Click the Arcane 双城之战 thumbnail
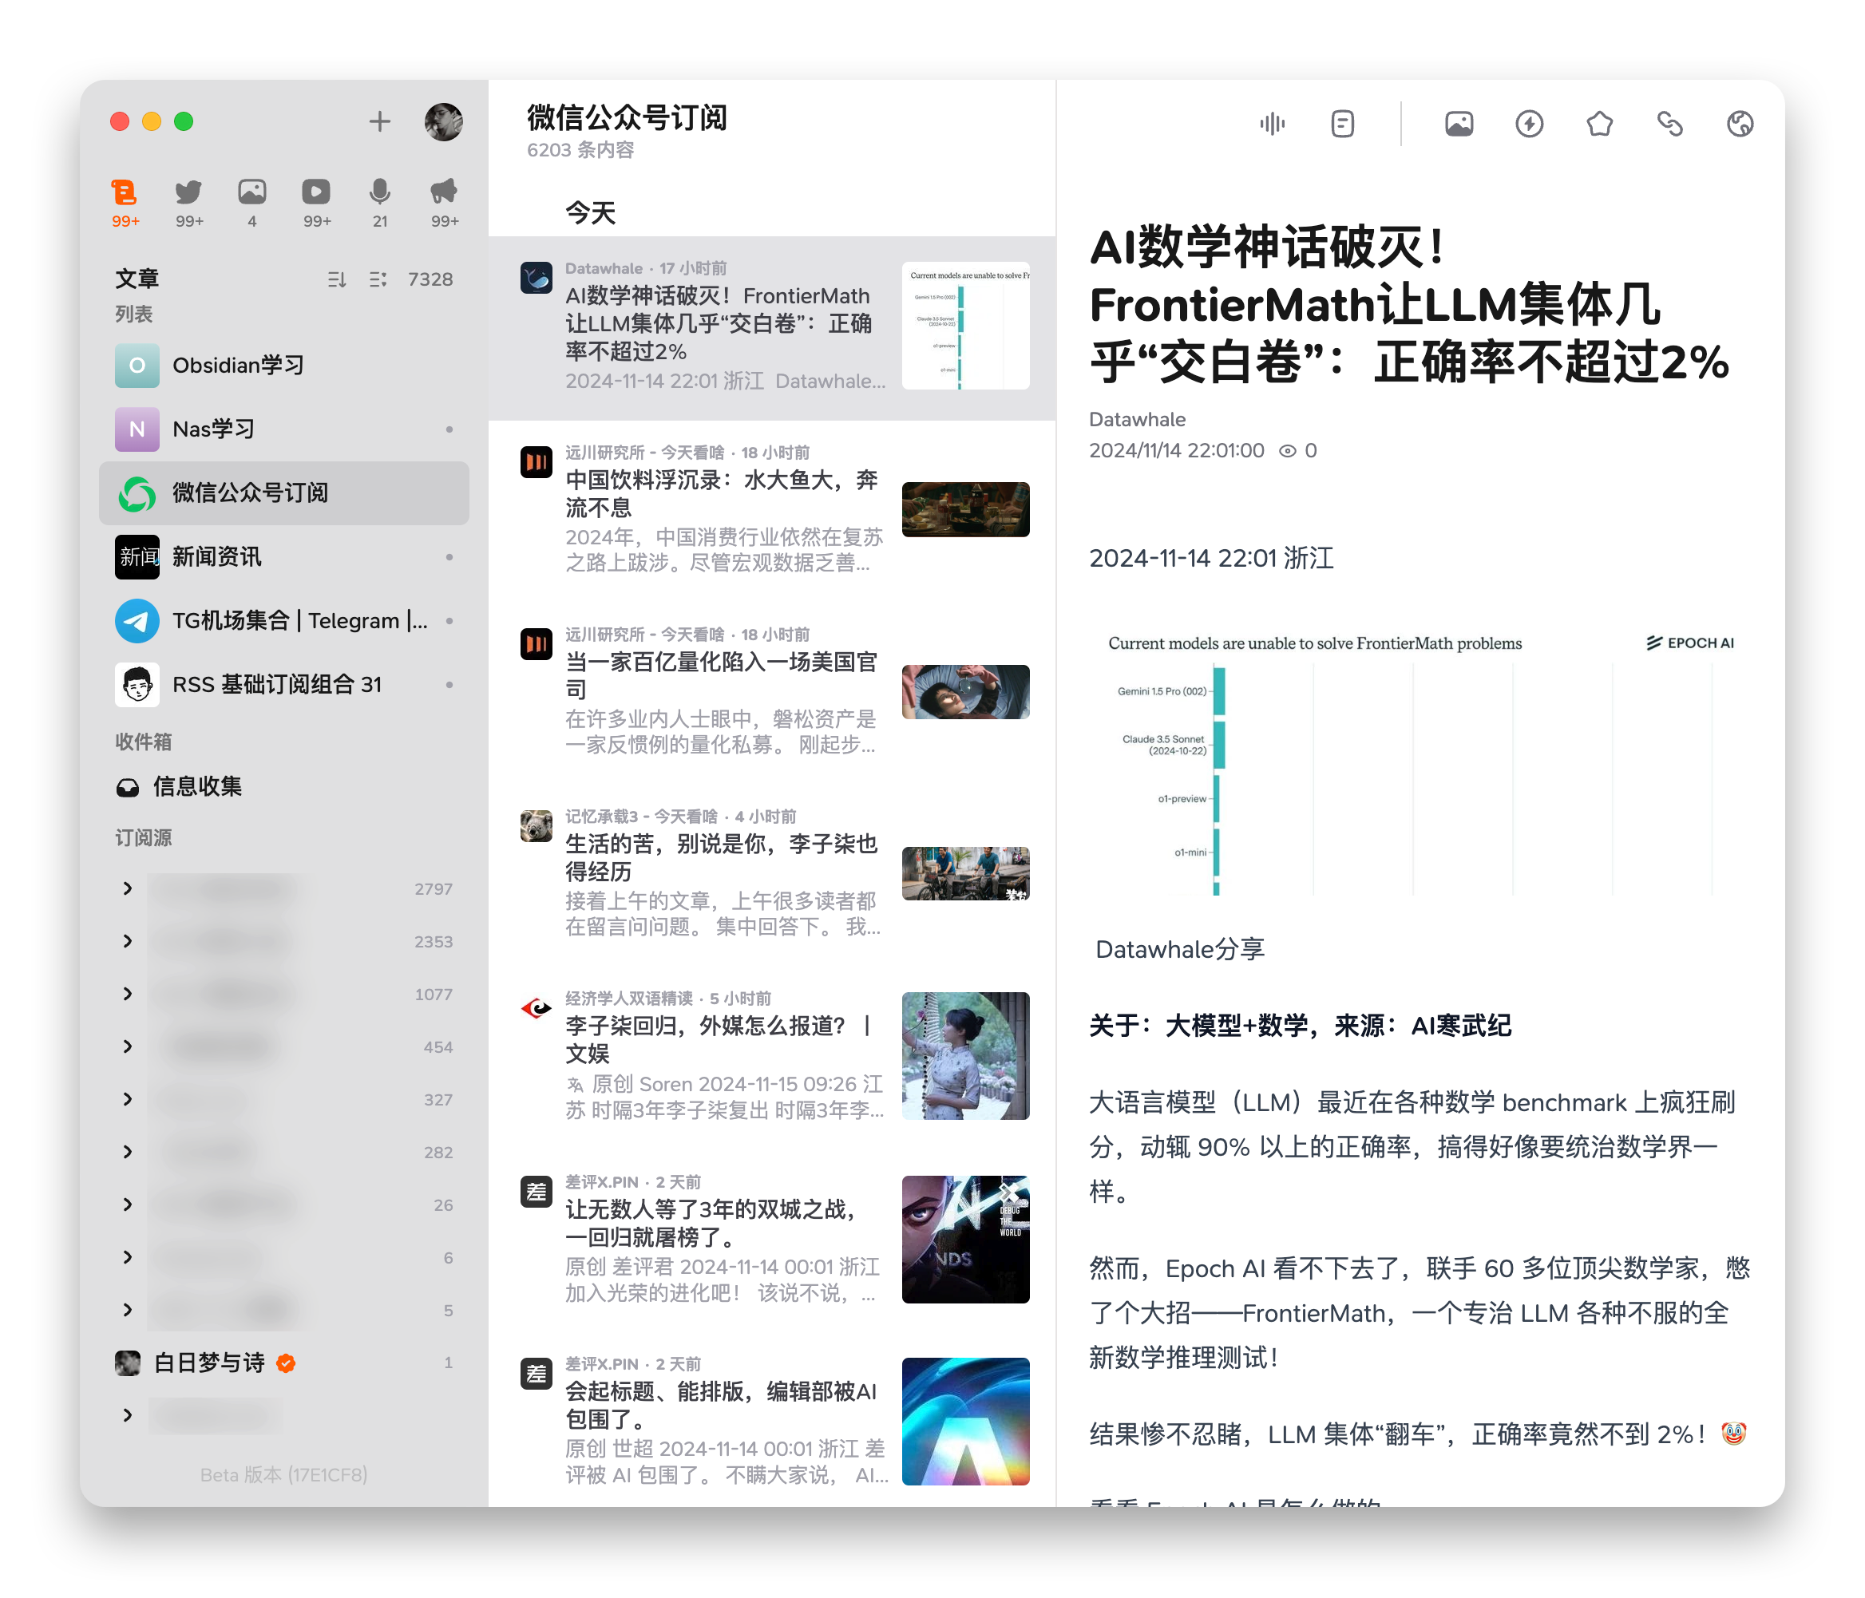Screen dimensions: 1865x1598 point(966,1239)
